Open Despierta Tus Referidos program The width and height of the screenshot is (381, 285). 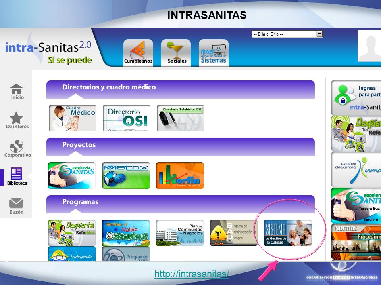(72, 233)
